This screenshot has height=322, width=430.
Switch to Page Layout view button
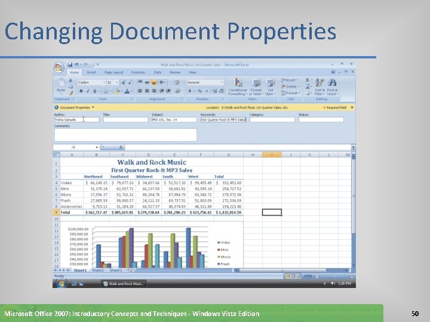(x=293, y=276)
